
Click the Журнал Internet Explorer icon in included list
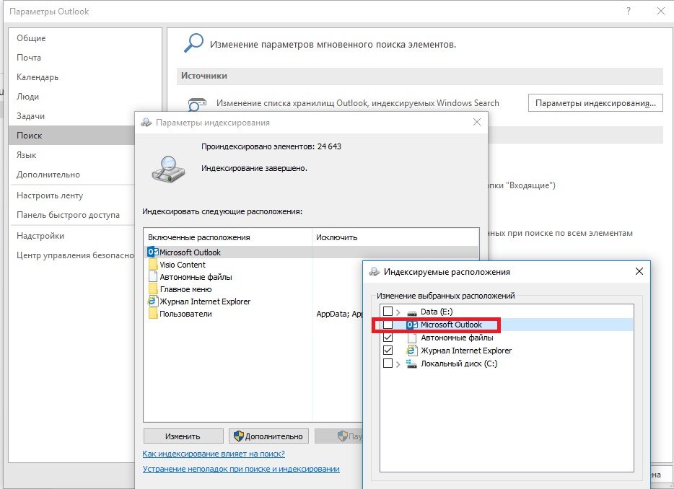point(152,301)
